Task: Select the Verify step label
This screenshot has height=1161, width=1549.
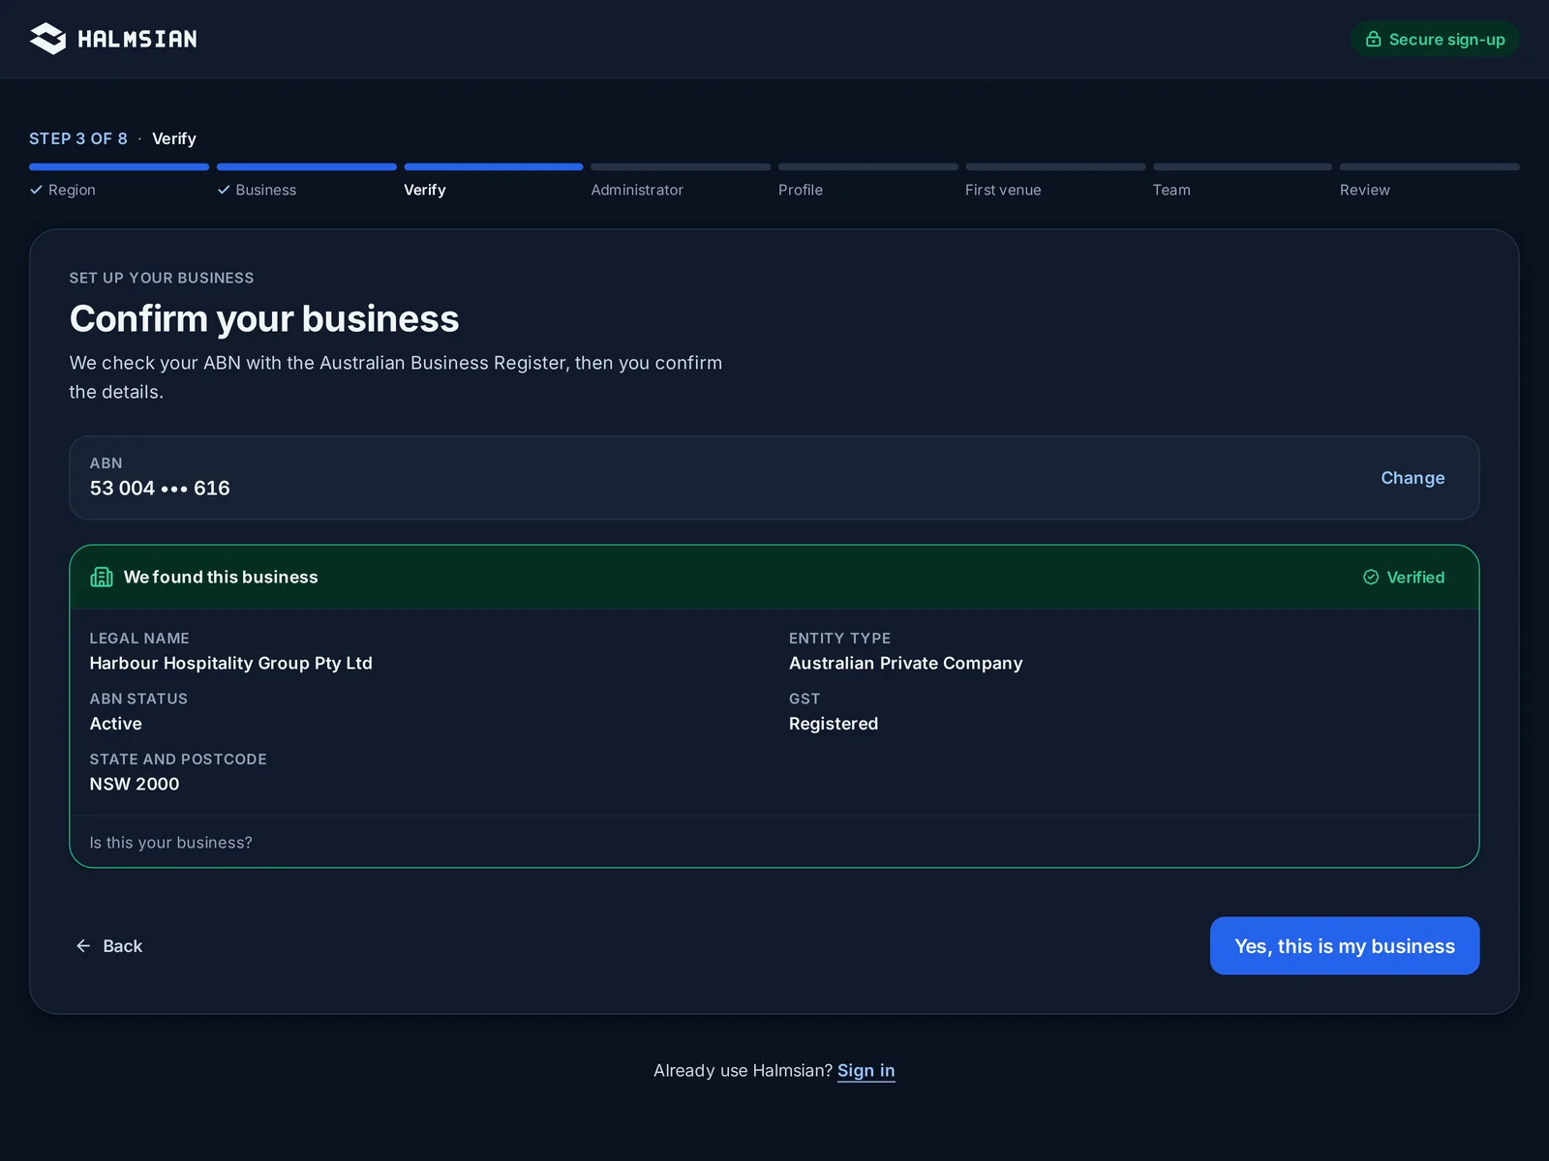Action: point(424,190)
